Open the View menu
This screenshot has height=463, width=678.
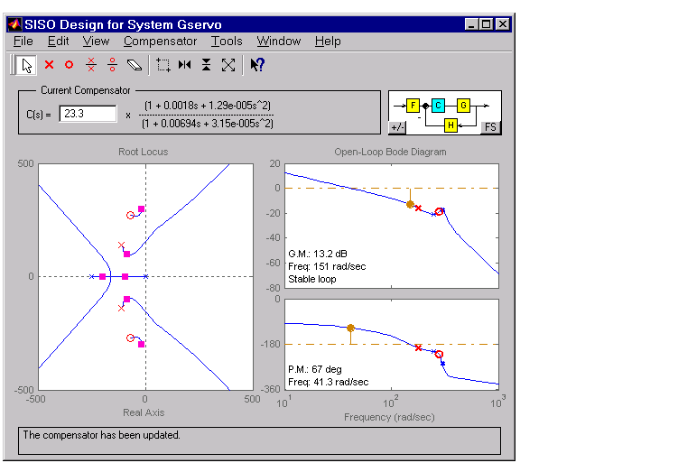tap(96, 42)
